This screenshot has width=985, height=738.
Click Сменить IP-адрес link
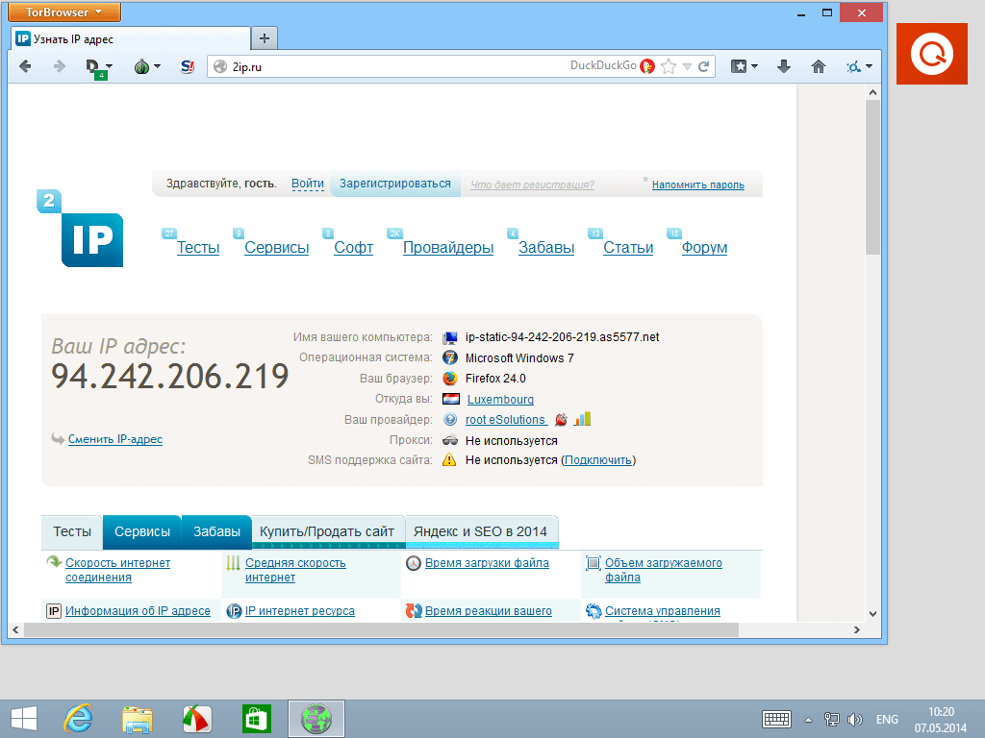tap(115, 439)
